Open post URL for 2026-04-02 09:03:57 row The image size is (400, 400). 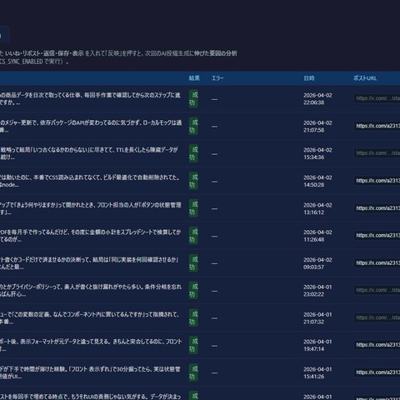[x=377, y=262]
